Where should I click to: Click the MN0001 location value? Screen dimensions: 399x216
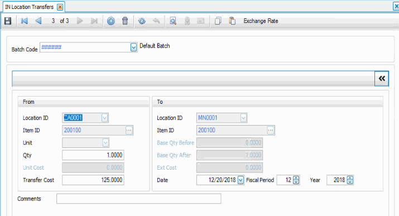[x=208, y=118]
